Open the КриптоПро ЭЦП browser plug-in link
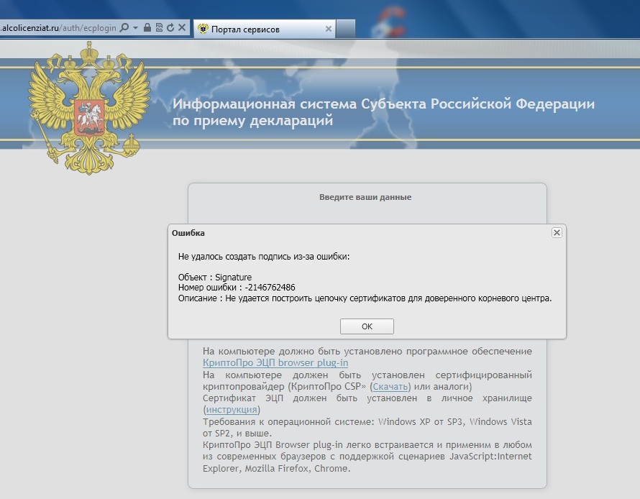Image resolution: width=640 pixels, height=499 pixels. click(x=275, y=363)
